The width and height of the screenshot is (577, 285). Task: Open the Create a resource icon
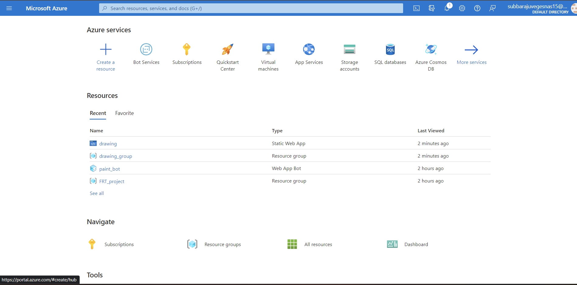(105, 49)
